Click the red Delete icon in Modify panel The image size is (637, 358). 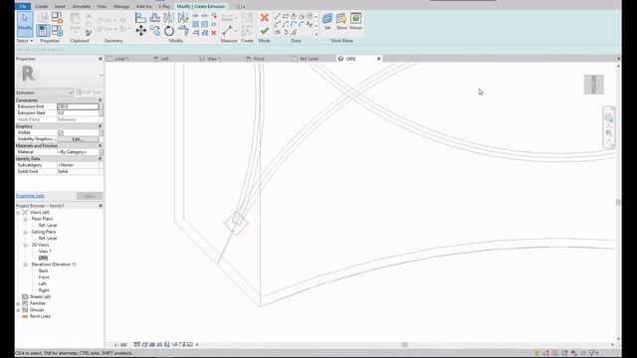[214, 33]
